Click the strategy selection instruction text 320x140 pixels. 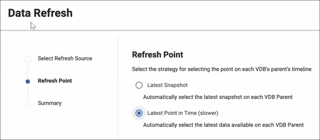(222, 69)
